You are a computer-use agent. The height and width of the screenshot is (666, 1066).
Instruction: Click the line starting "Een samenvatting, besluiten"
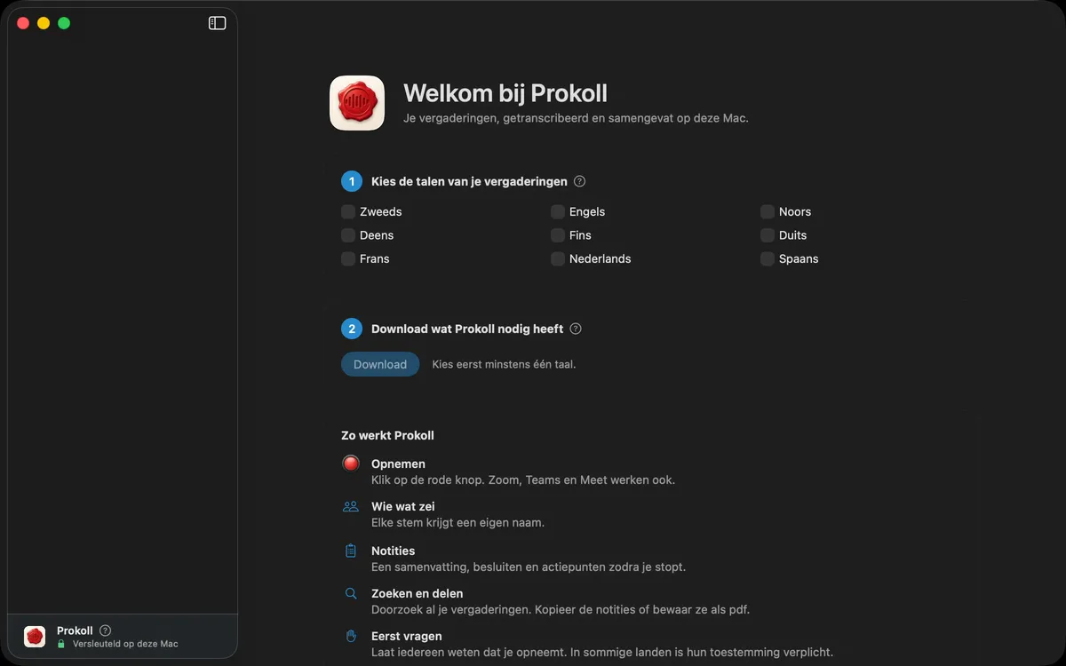click(x=529, y=567)
